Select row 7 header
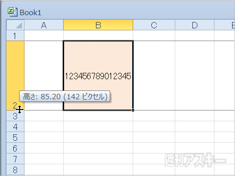This screenshot has height=176, width=235. [x=15, y=159]
